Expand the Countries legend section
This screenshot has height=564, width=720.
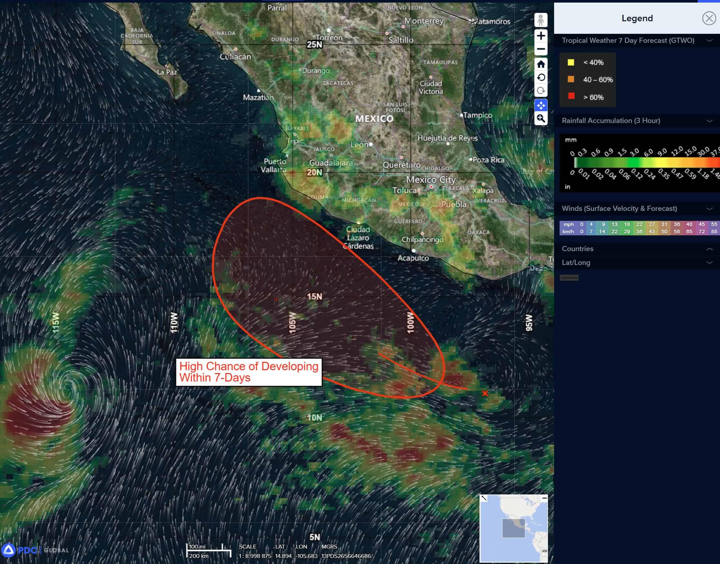click(709, 249)
